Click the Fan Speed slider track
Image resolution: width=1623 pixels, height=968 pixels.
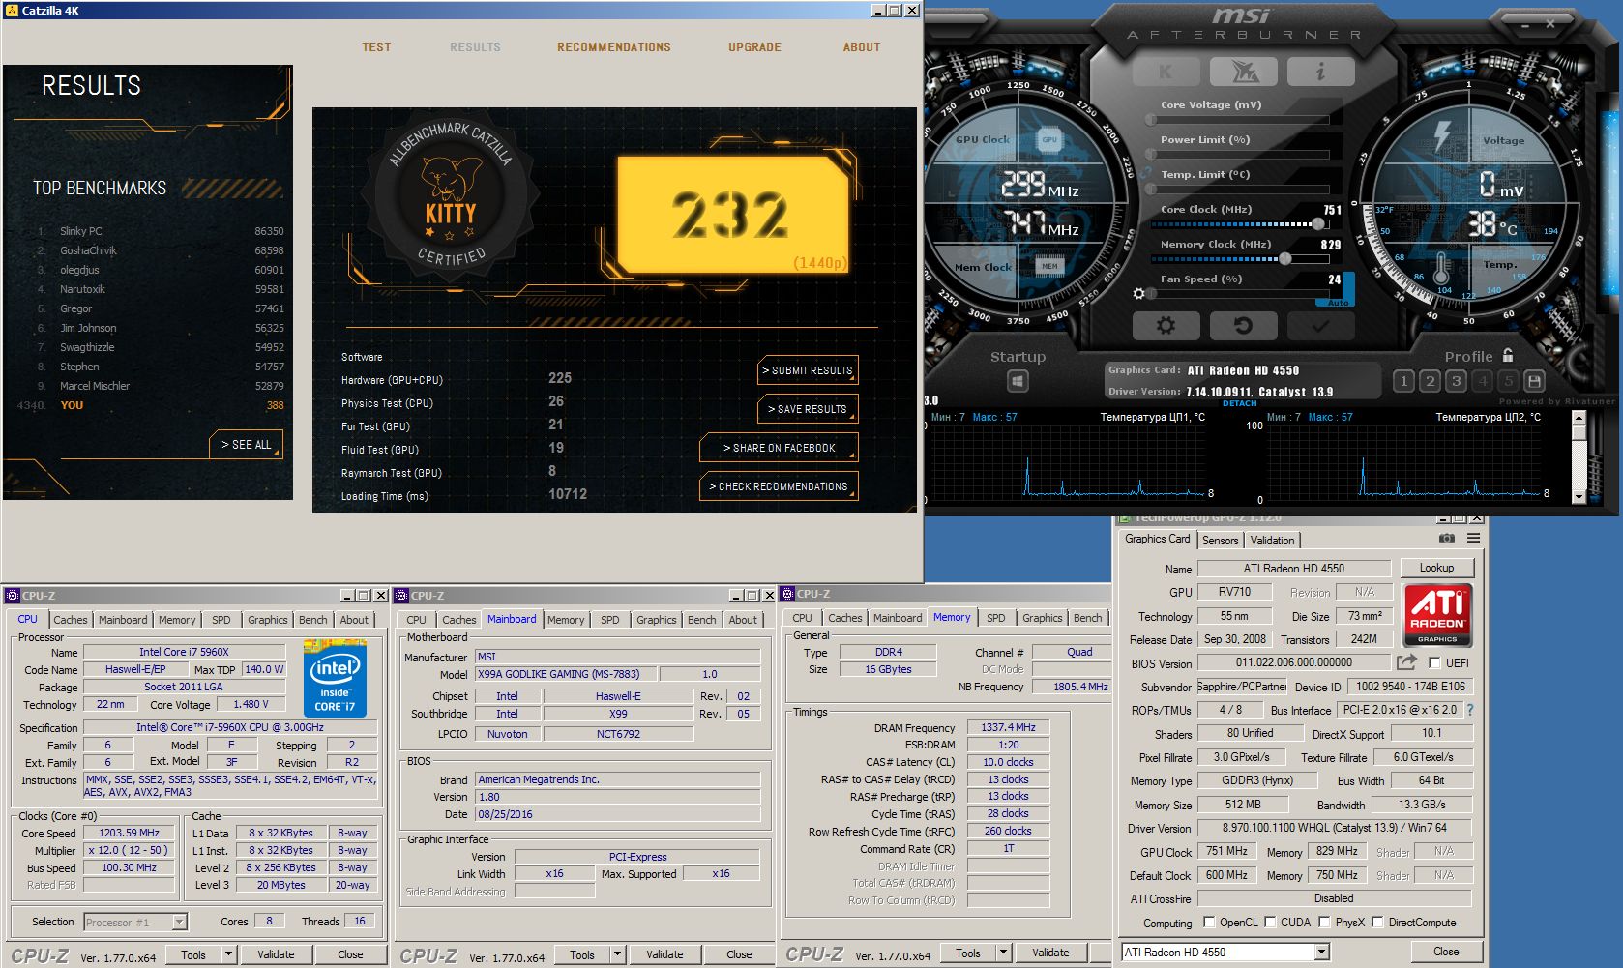(x=1239, y=293)
